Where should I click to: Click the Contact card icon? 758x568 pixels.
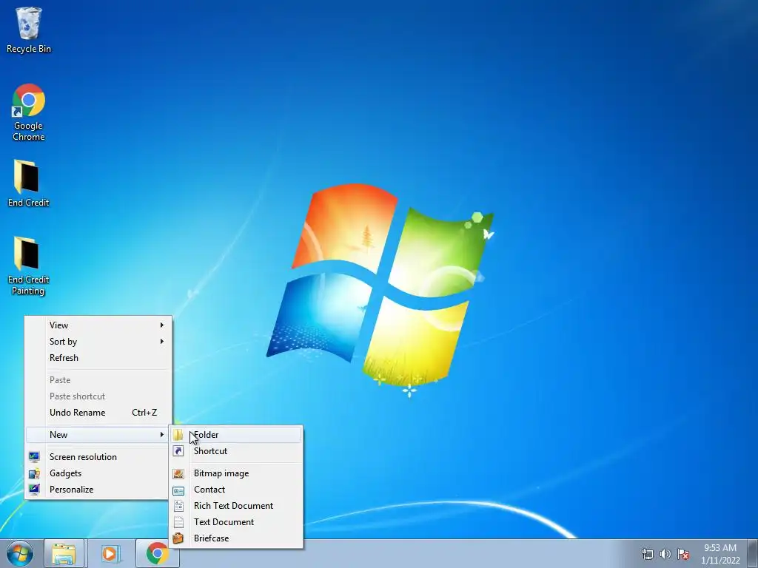coord(178,490)
